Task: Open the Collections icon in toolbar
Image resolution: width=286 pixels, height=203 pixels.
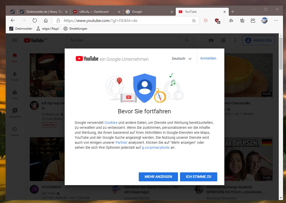Action: (242, 21)
